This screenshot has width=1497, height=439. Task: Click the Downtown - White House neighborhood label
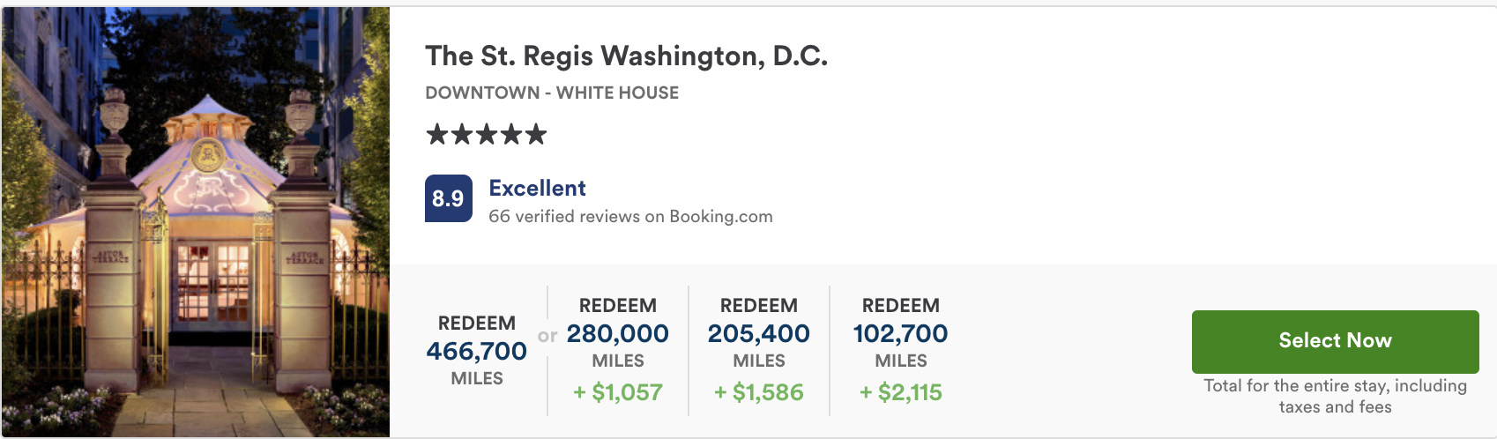click(x=552, y=93)
